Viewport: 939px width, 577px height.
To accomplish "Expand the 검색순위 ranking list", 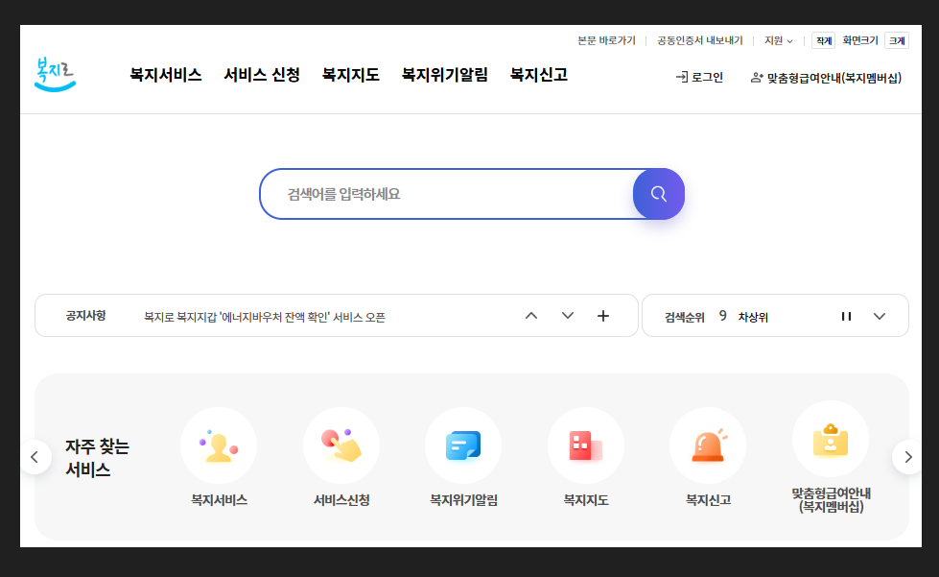I will (x=880, y=315).
